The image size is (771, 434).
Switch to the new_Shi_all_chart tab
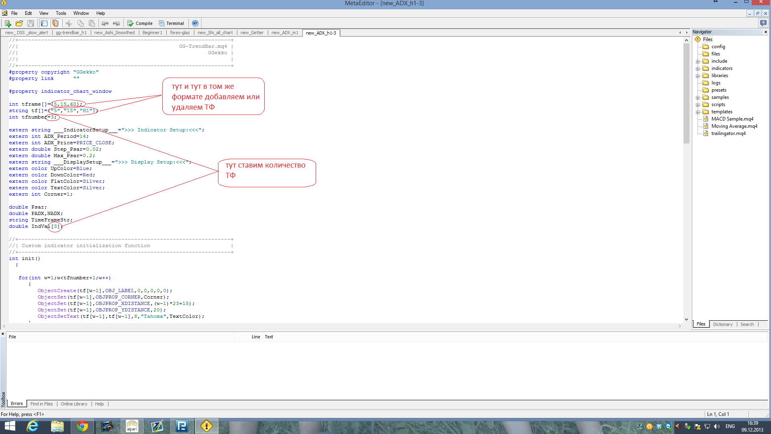tap(215, 33)
